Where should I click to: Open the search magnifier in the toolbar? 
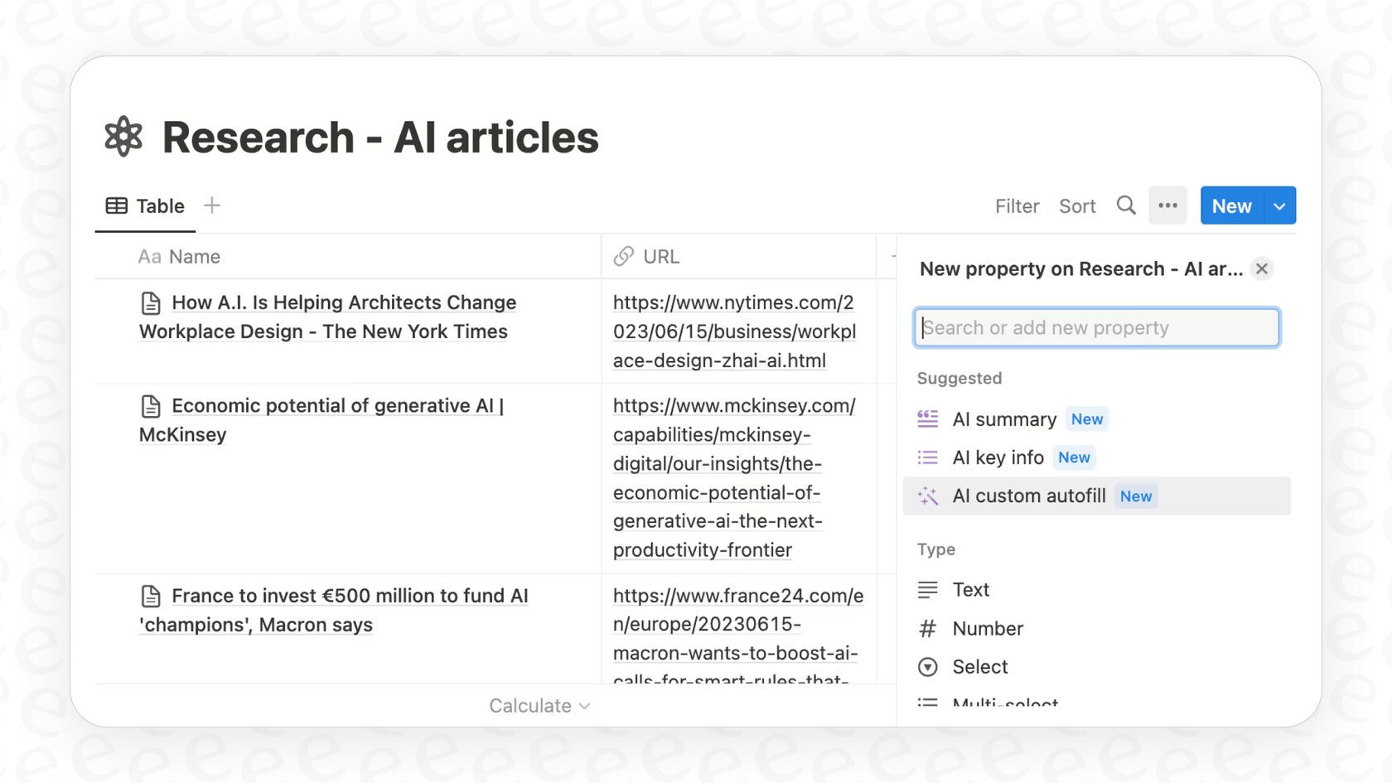(x=1126, y=205)
